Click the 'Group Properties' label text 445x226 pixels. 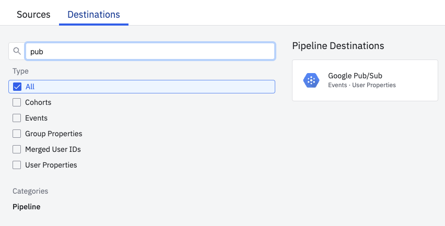pyautogui.click(x=53, y=134)
